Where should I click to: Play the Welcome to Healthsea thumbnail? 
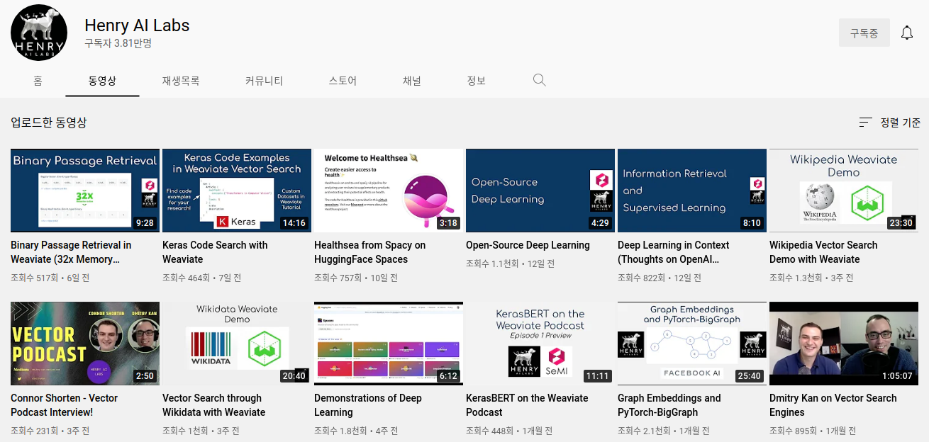click(389, 191)
